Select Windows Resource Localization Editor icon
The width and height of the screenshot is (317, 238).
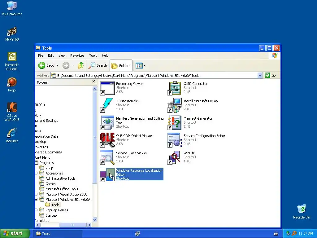tap(107, 175)
